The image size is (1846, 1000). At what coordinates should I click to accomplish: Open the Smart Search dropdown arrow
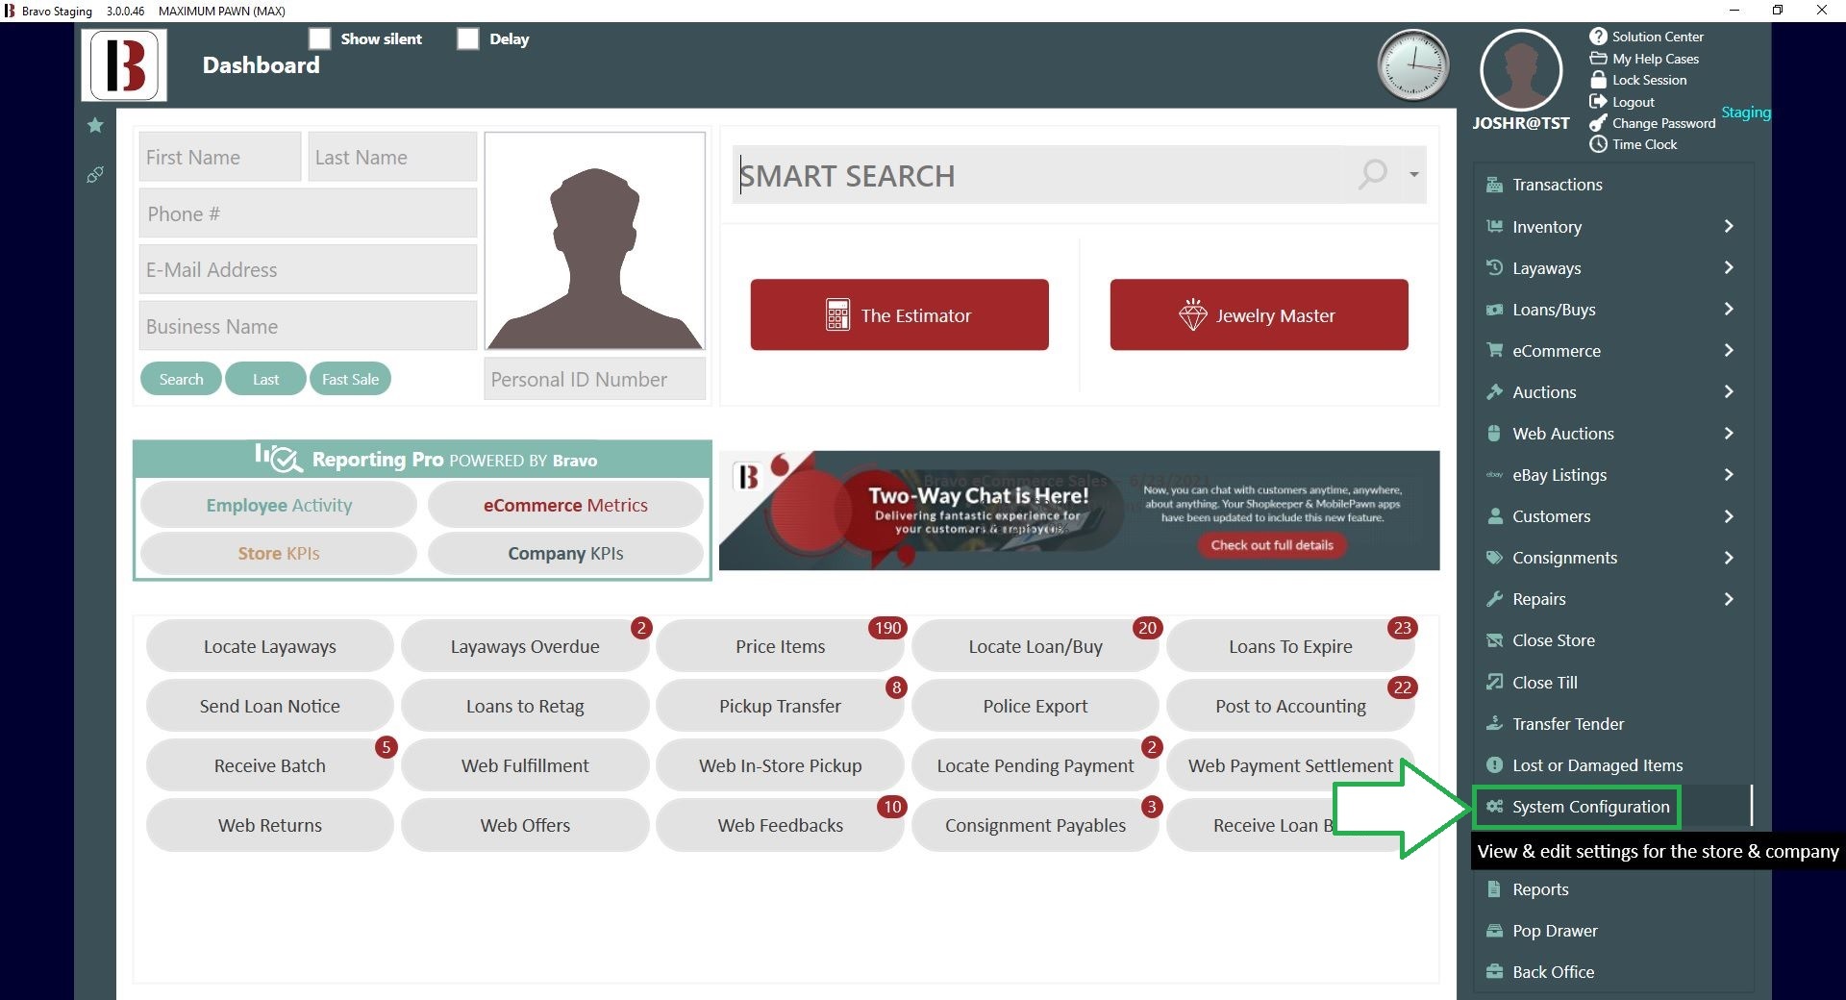[x=1414, y=174]
